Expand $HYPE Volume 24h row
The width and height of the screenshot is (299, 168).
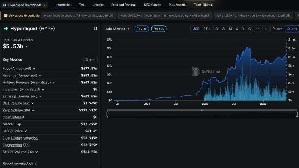tap(36, 152)
